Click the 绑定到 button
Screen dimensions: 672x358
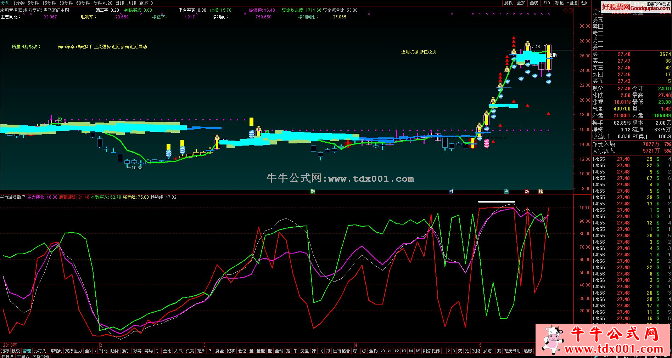[56, 351]
